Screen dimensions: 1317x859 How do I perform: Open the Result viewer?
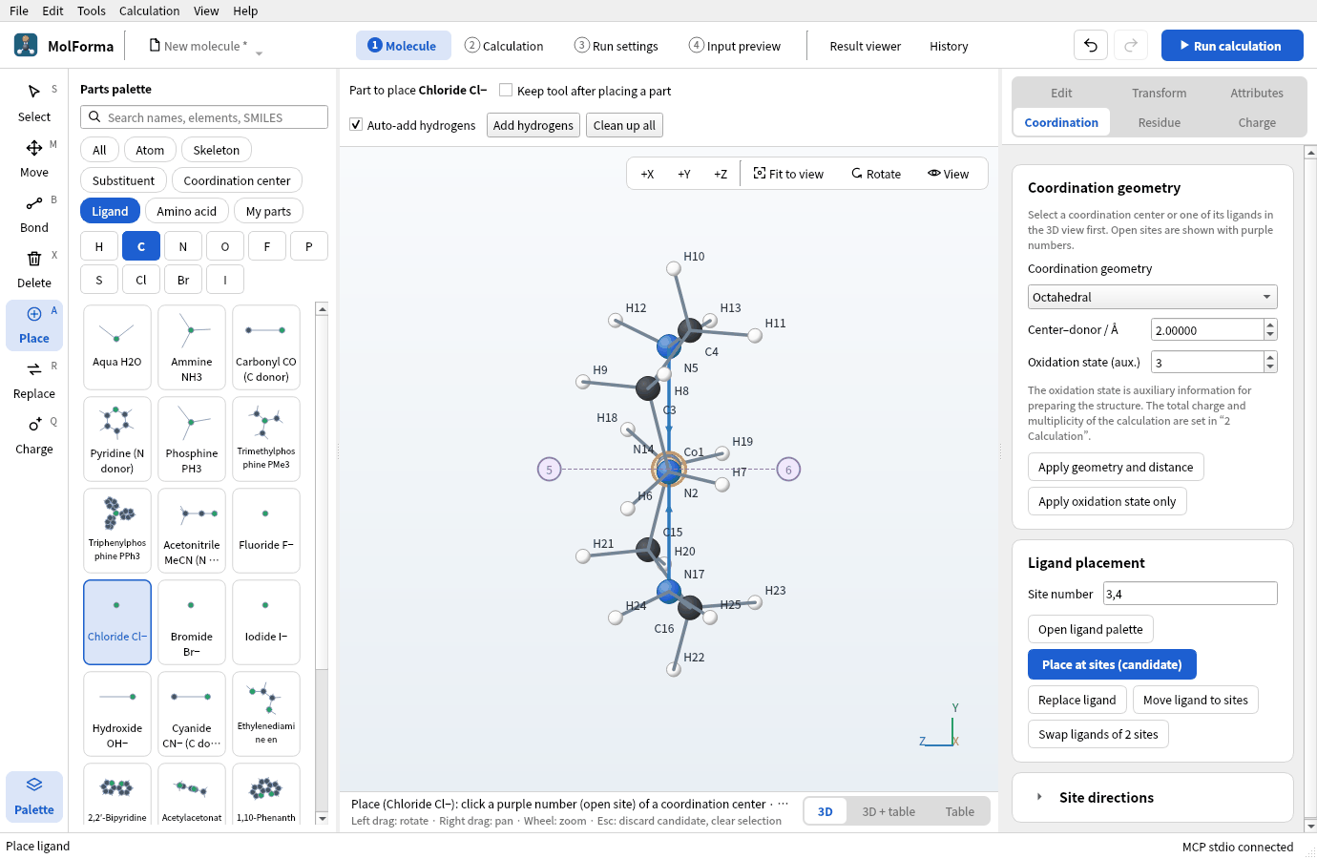(865, 46)
